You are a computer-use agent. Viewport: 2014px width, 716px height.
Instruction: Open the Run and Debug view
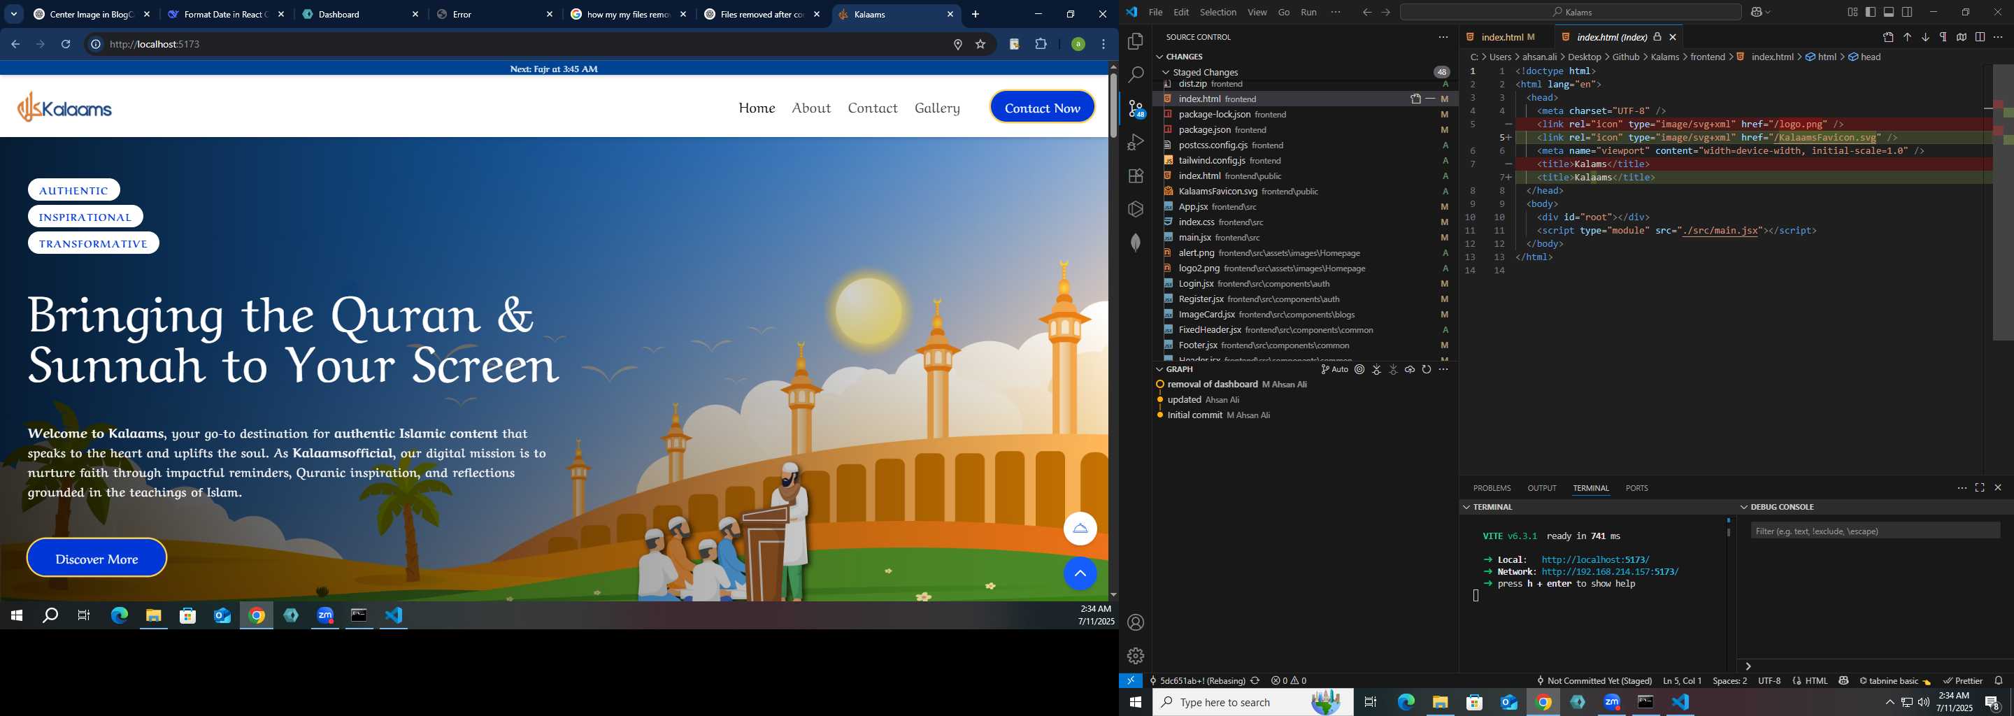click(1135, 142)
